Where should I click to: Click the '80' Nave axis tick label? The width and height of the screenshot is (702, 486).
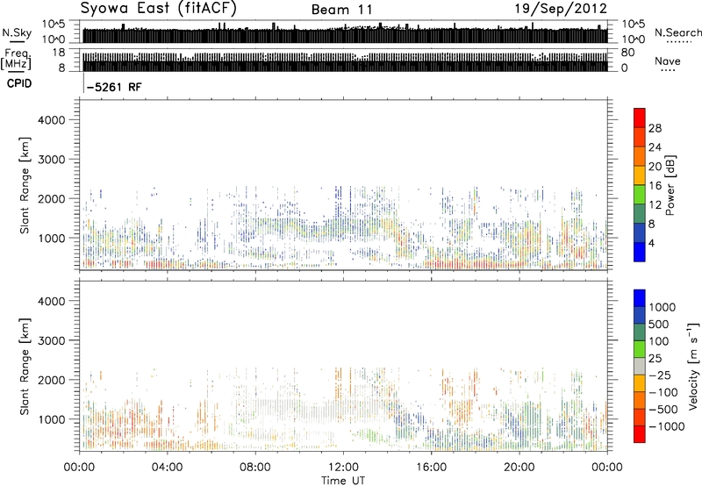click(627, 53)
